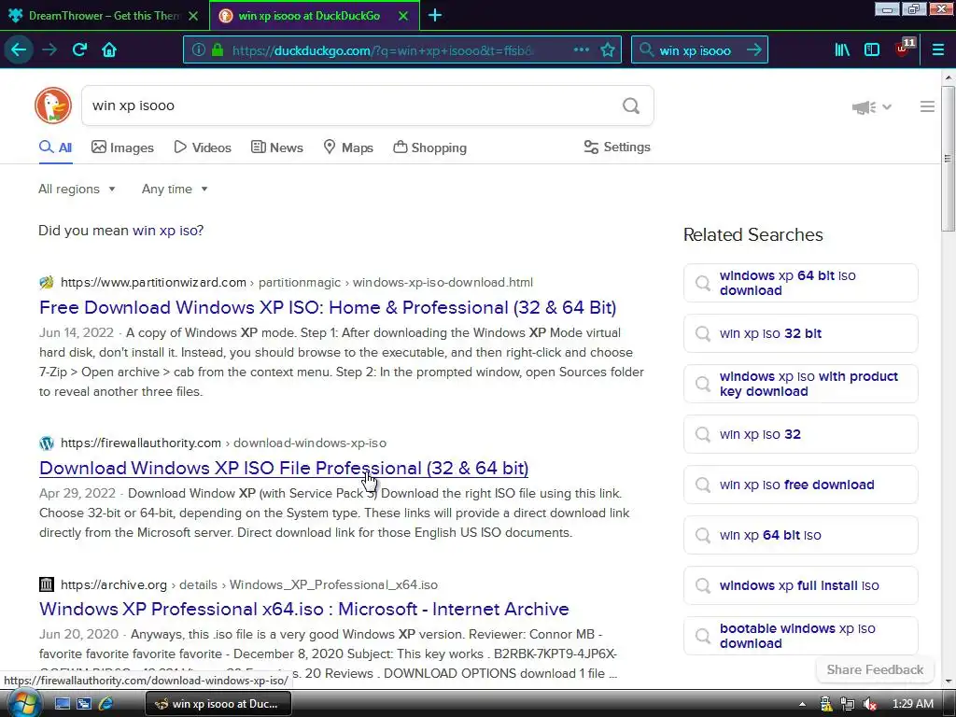This screenshot has height=717, width=956.
Task: Switch to Videos results
Action: [203, 148]
